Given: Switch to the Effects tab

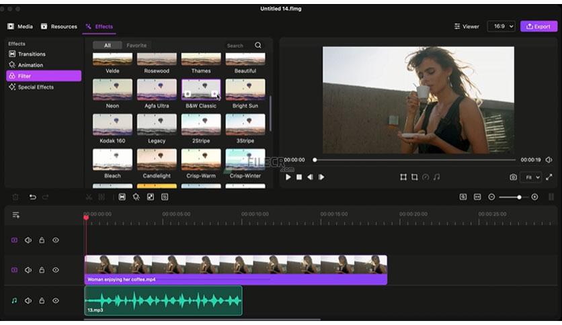Looking at the screenshot, I should 99,26.
